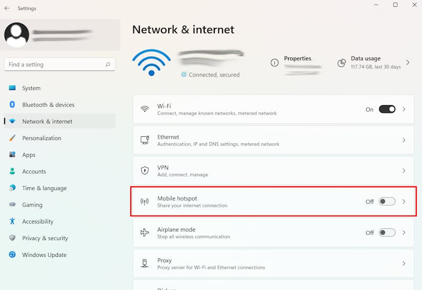Viewport: 422px width, 290px height.
Task: Click the VPN shield icon
Action: [x=145, y=171]
